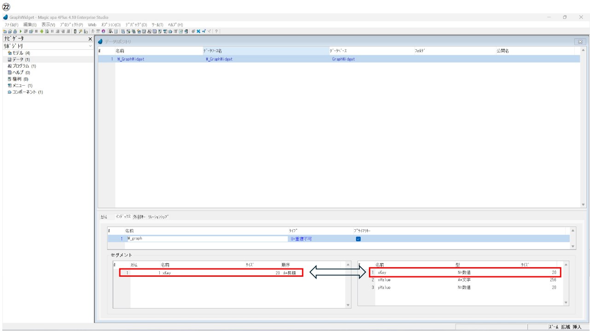
Task: Select the yValue column row
Action: coord(384,287)
